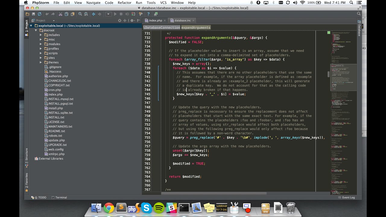
Task: Click the Save All toolbar icon
Action: (33, 14)
